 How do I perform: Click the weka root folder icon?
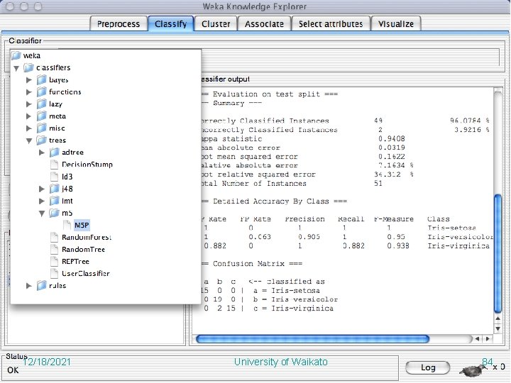pos(16,55)
